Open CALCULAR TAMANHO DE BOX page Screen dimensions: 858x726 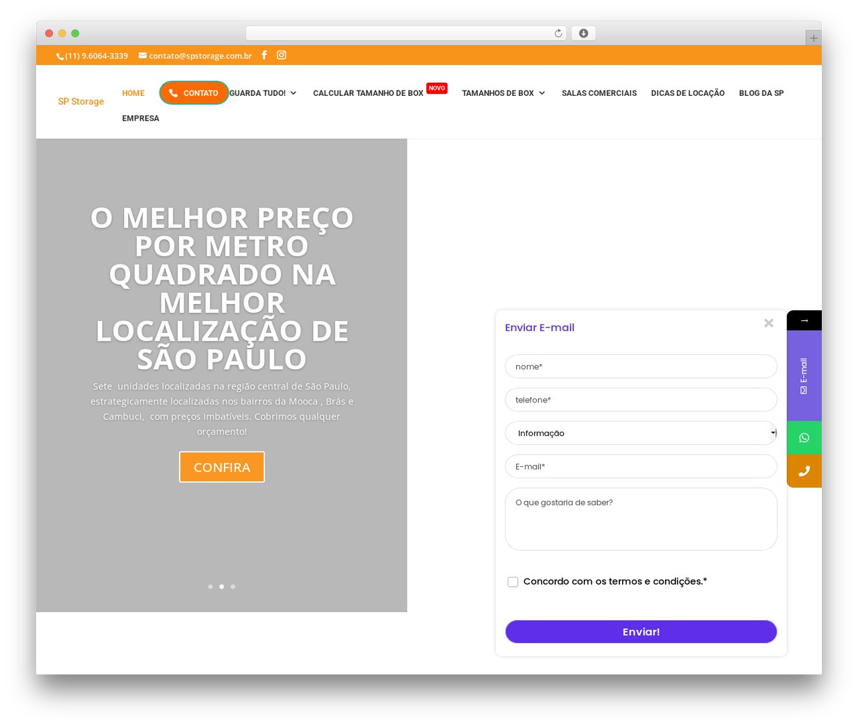[368, 93]
